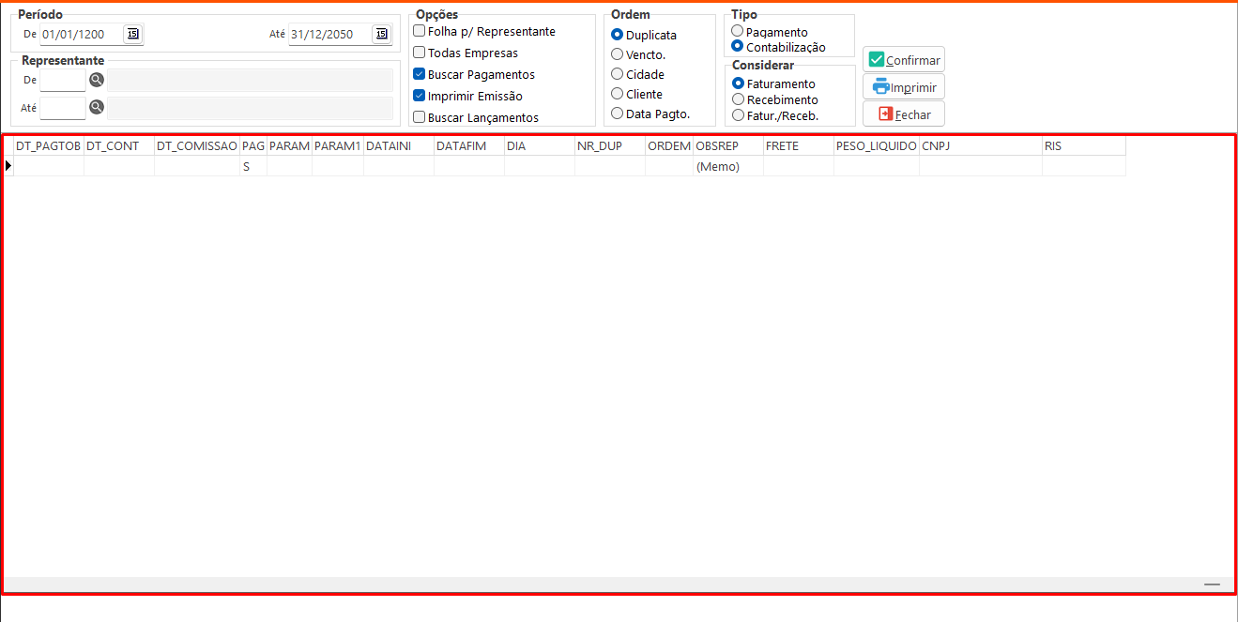
Task: Select Vencto. order radio button
Action: coord(618,54)
